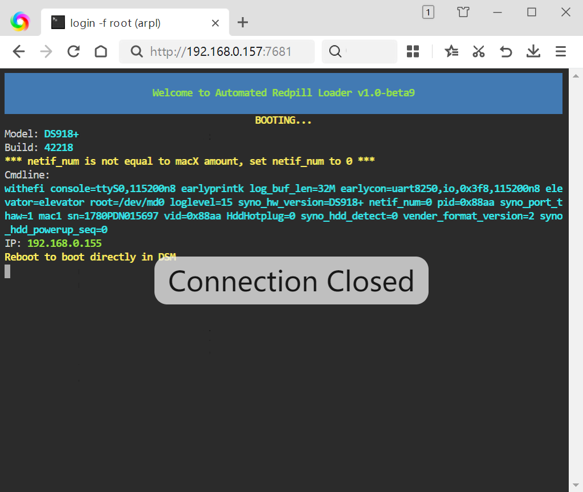The height and width of the screenshot is (492, 583).
Task: Click 'Reboot to boot directly in DSM' text
Action: [91, 257]
